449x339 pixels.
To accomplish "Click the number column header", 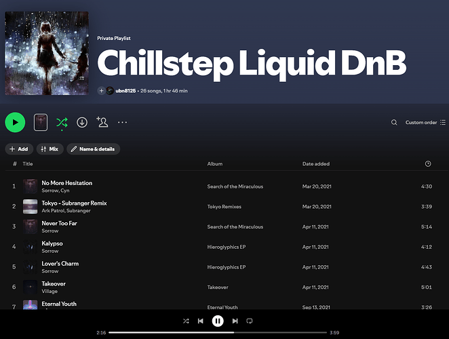I will point(15,164).
